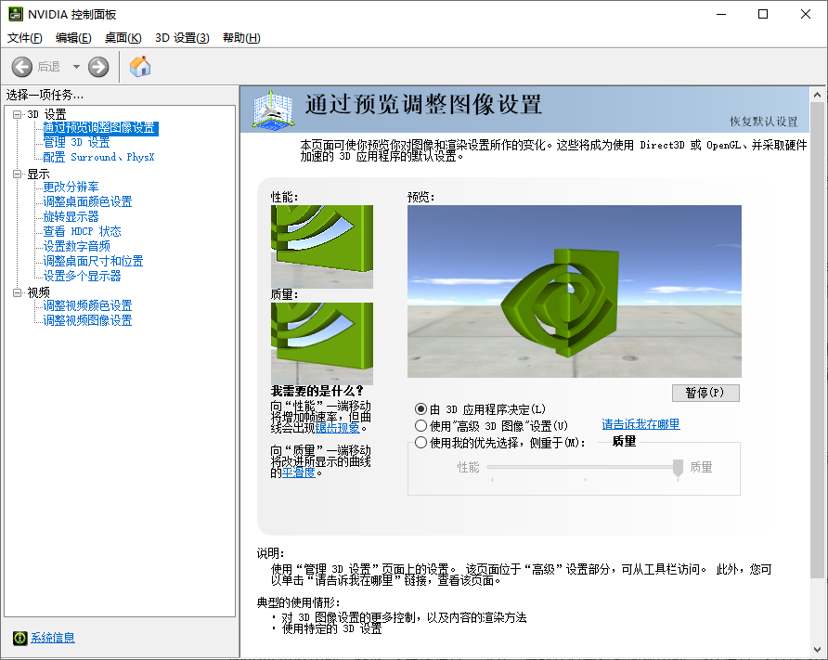Viewport: 828px width, 660px height.
Task: Open the 3D 设置(3) menu
Action: tap(182, 38)
